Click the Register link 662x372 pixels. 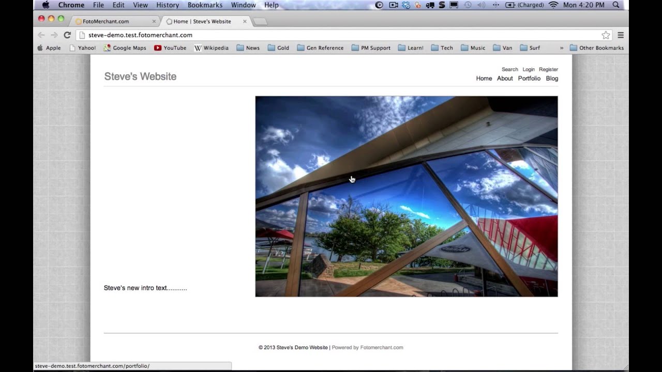coord(548,69)
